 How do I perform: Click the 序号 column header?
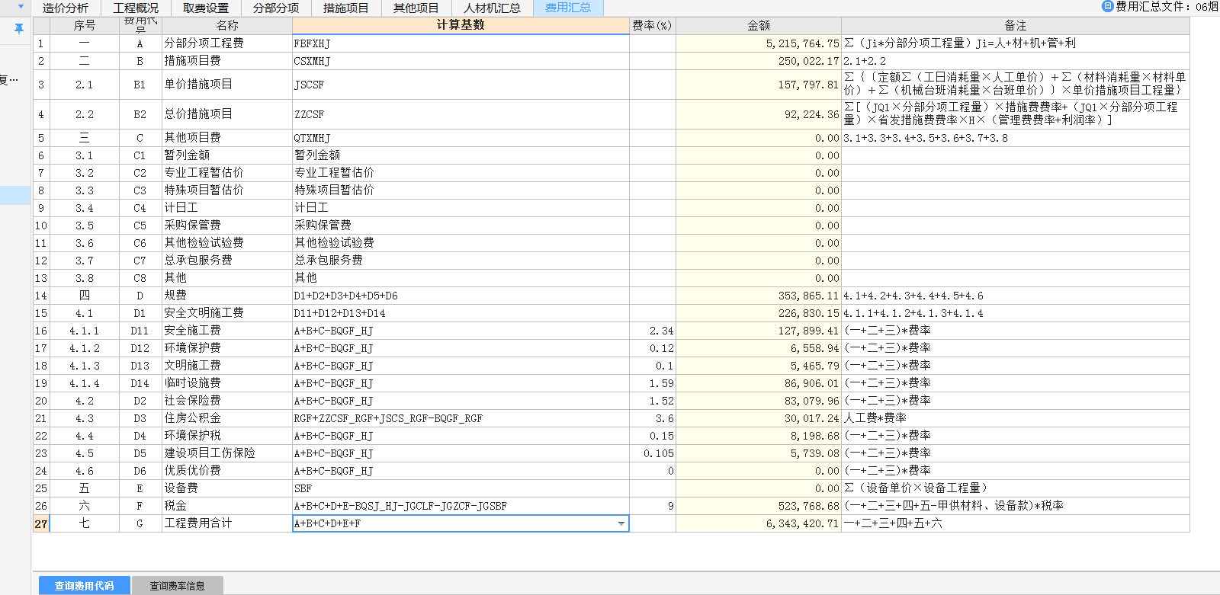(x=85, y=26)
